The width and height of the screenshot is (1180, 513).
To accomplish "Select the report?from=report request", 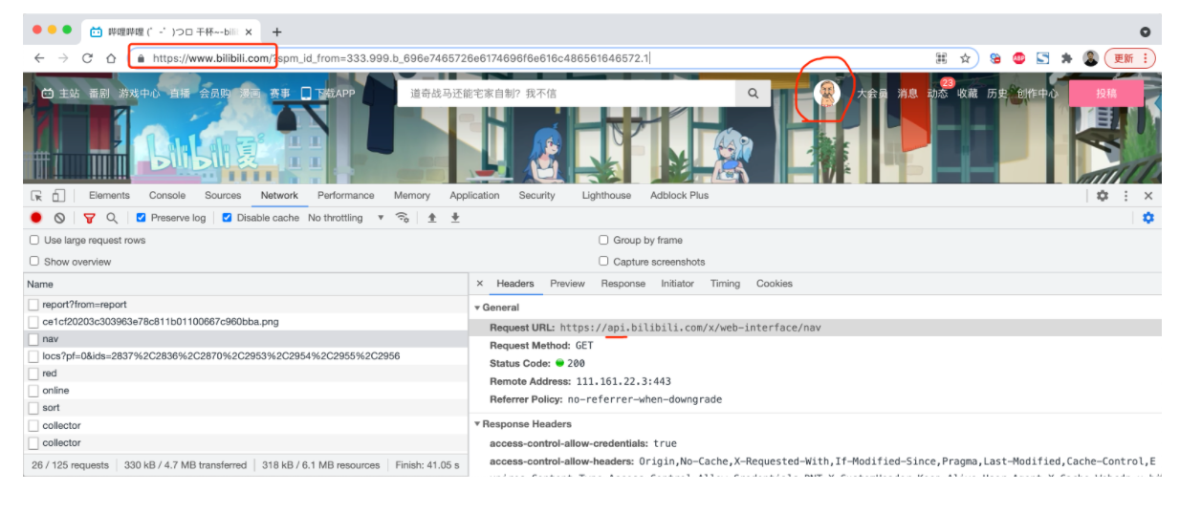I will click(x=246, y=305).
